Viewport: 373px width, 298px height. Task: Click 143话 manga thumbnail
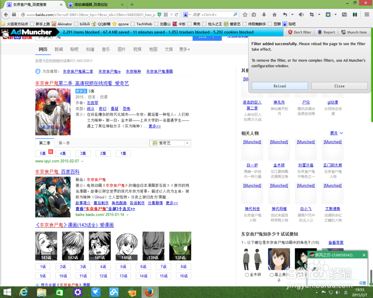[x=46, y=246]
